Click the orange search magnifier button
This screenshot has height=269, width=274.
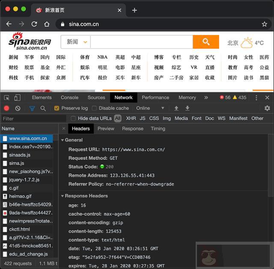point(206,42)
